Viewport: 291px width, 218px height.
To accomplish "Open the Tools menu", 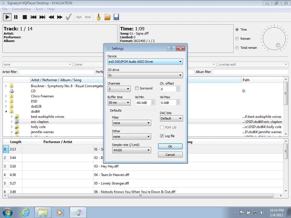I will point(39,9).
